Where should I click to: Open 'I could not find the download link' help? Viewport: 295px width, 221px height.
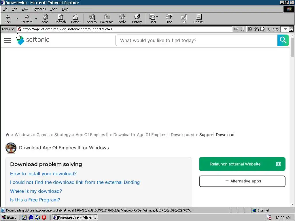pyautogui.click(x=75, y=182)
